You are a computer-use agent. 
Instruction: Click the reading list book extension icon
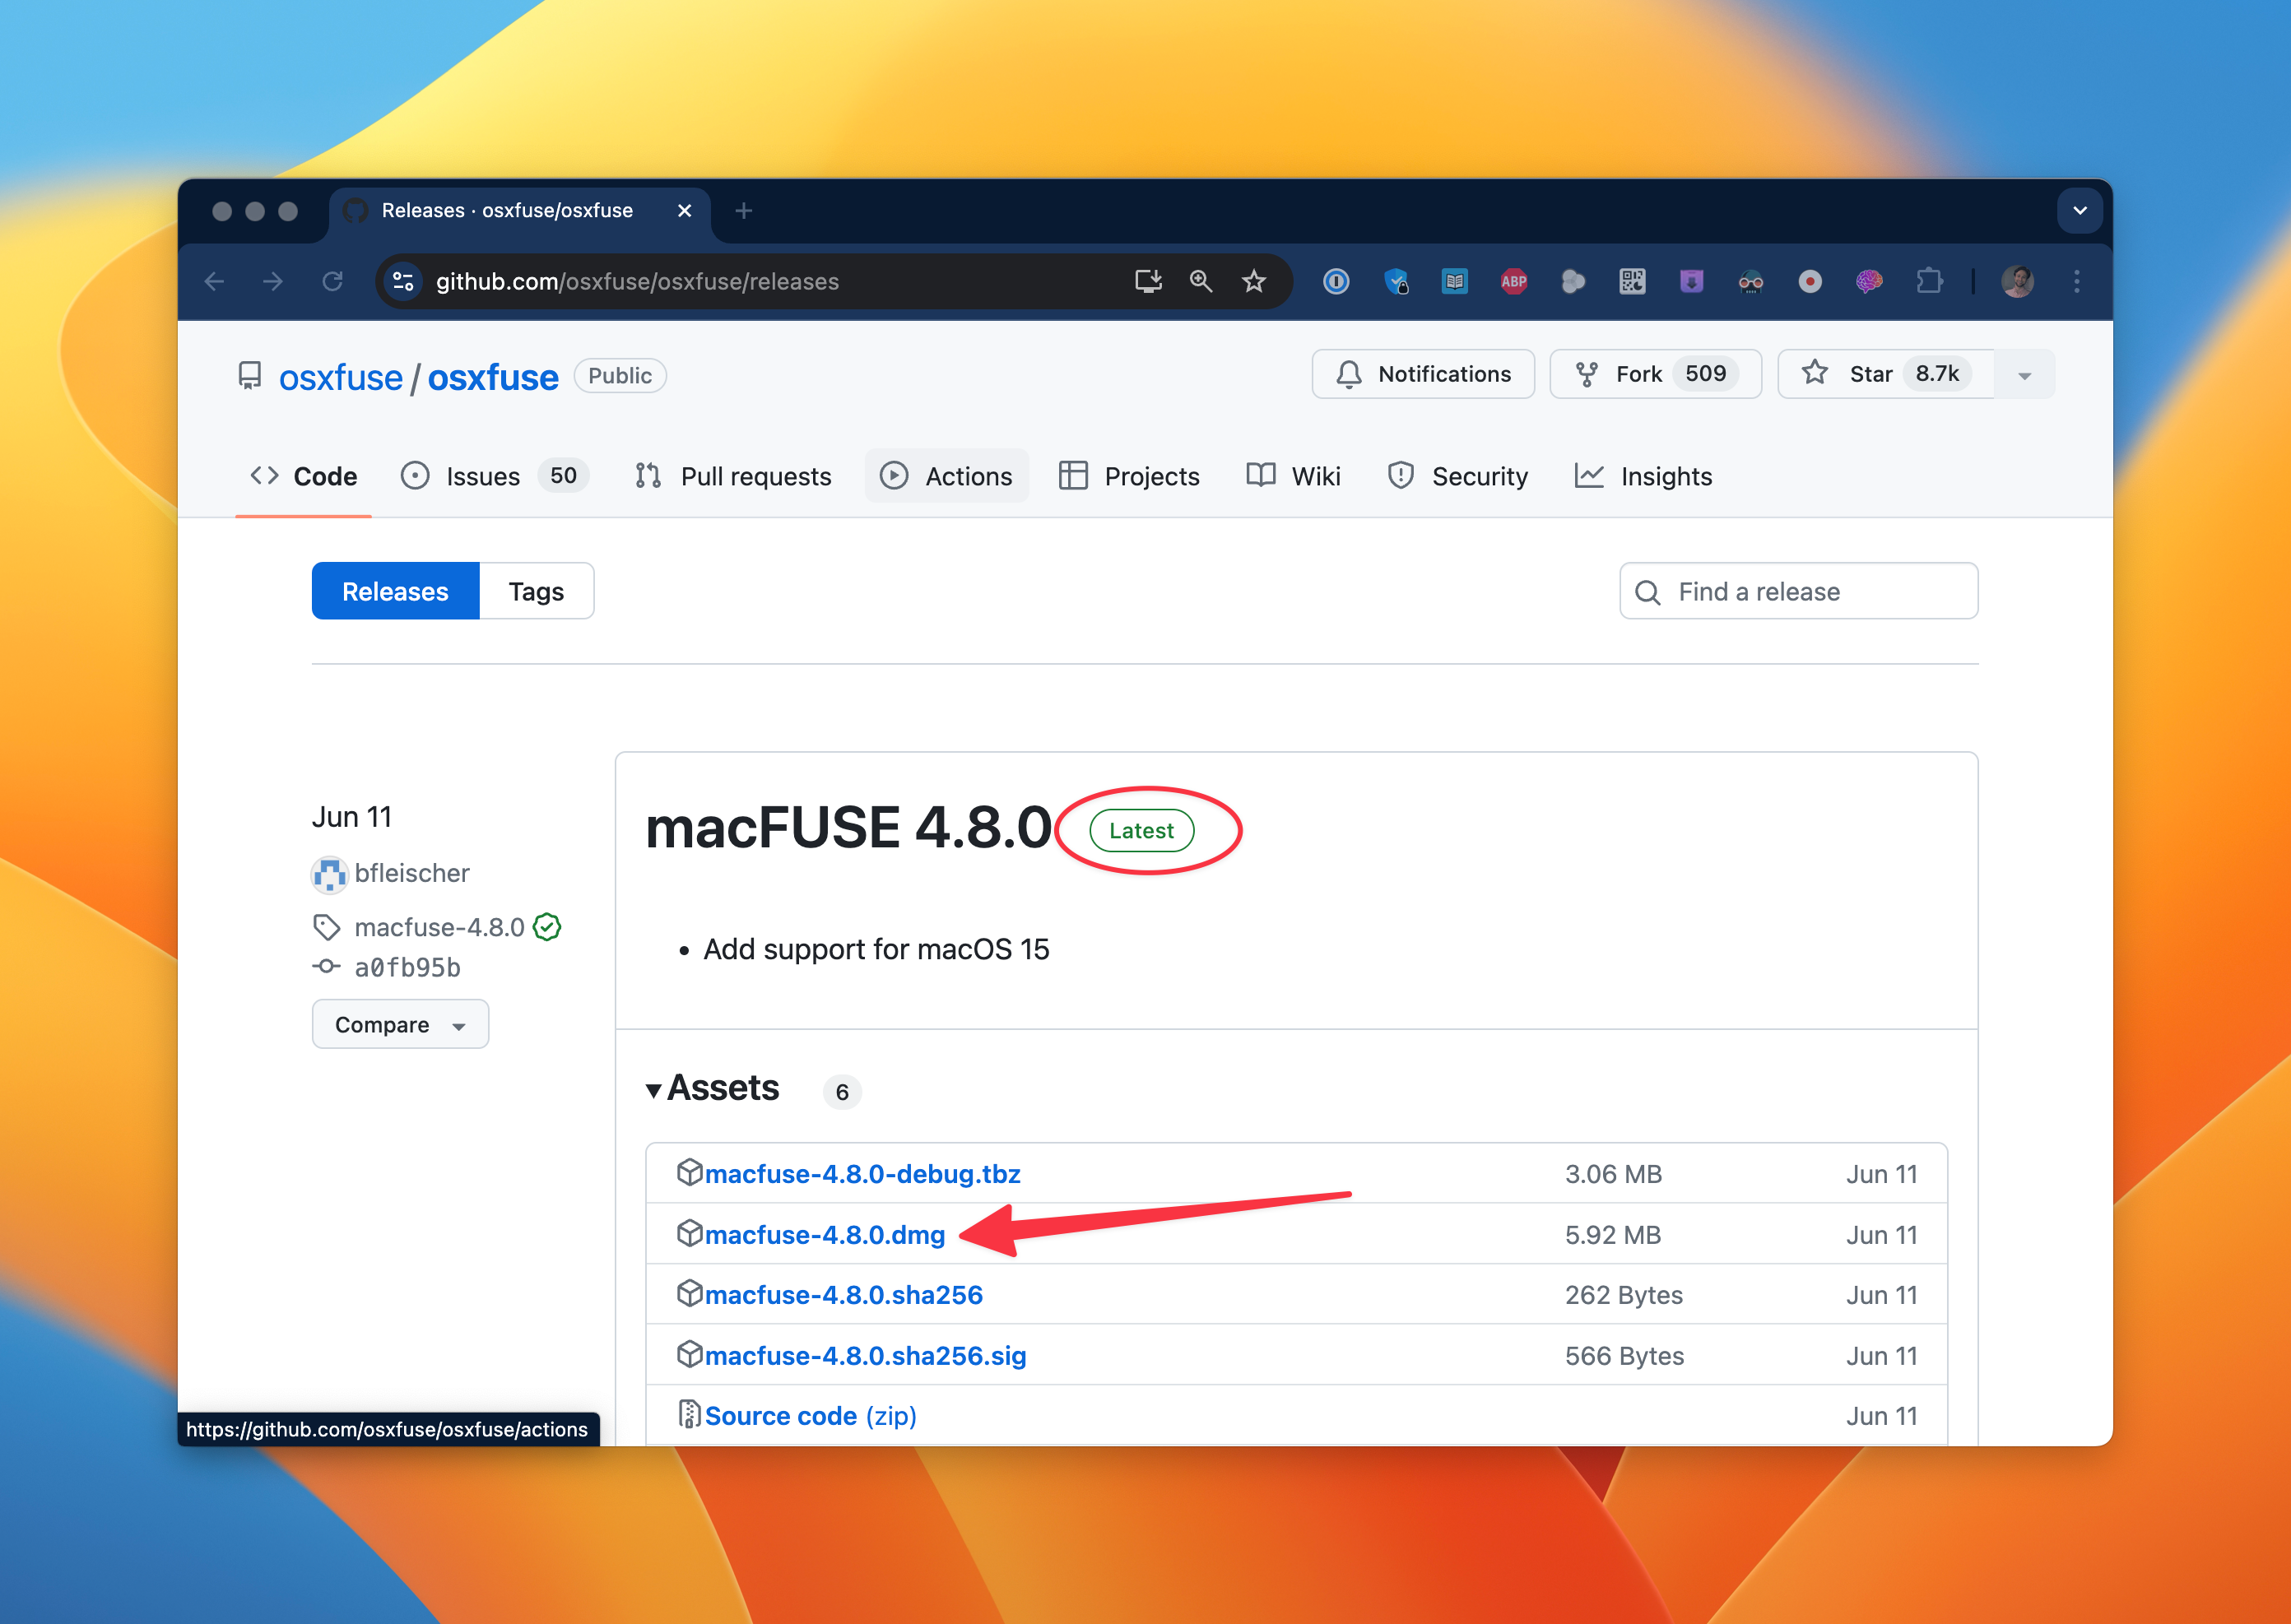tap(1455, 281)
